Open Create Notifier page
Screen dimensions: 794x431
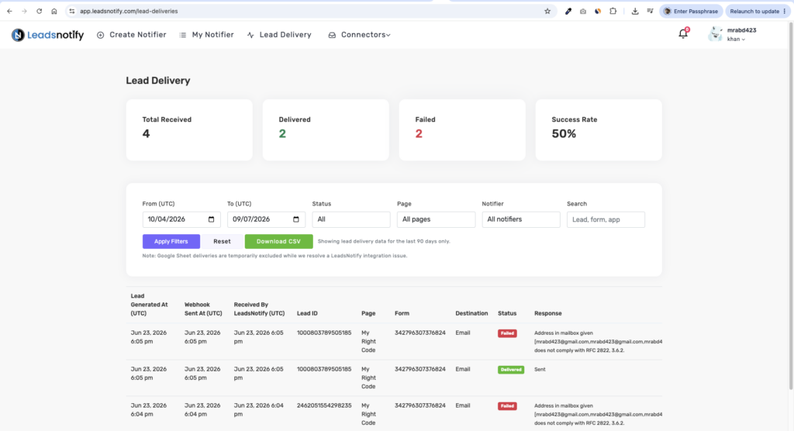click(x=132, y=35)
